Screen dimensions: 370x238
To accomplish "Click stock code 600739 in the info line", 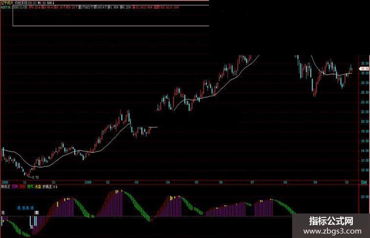I will tap(5, 7).
